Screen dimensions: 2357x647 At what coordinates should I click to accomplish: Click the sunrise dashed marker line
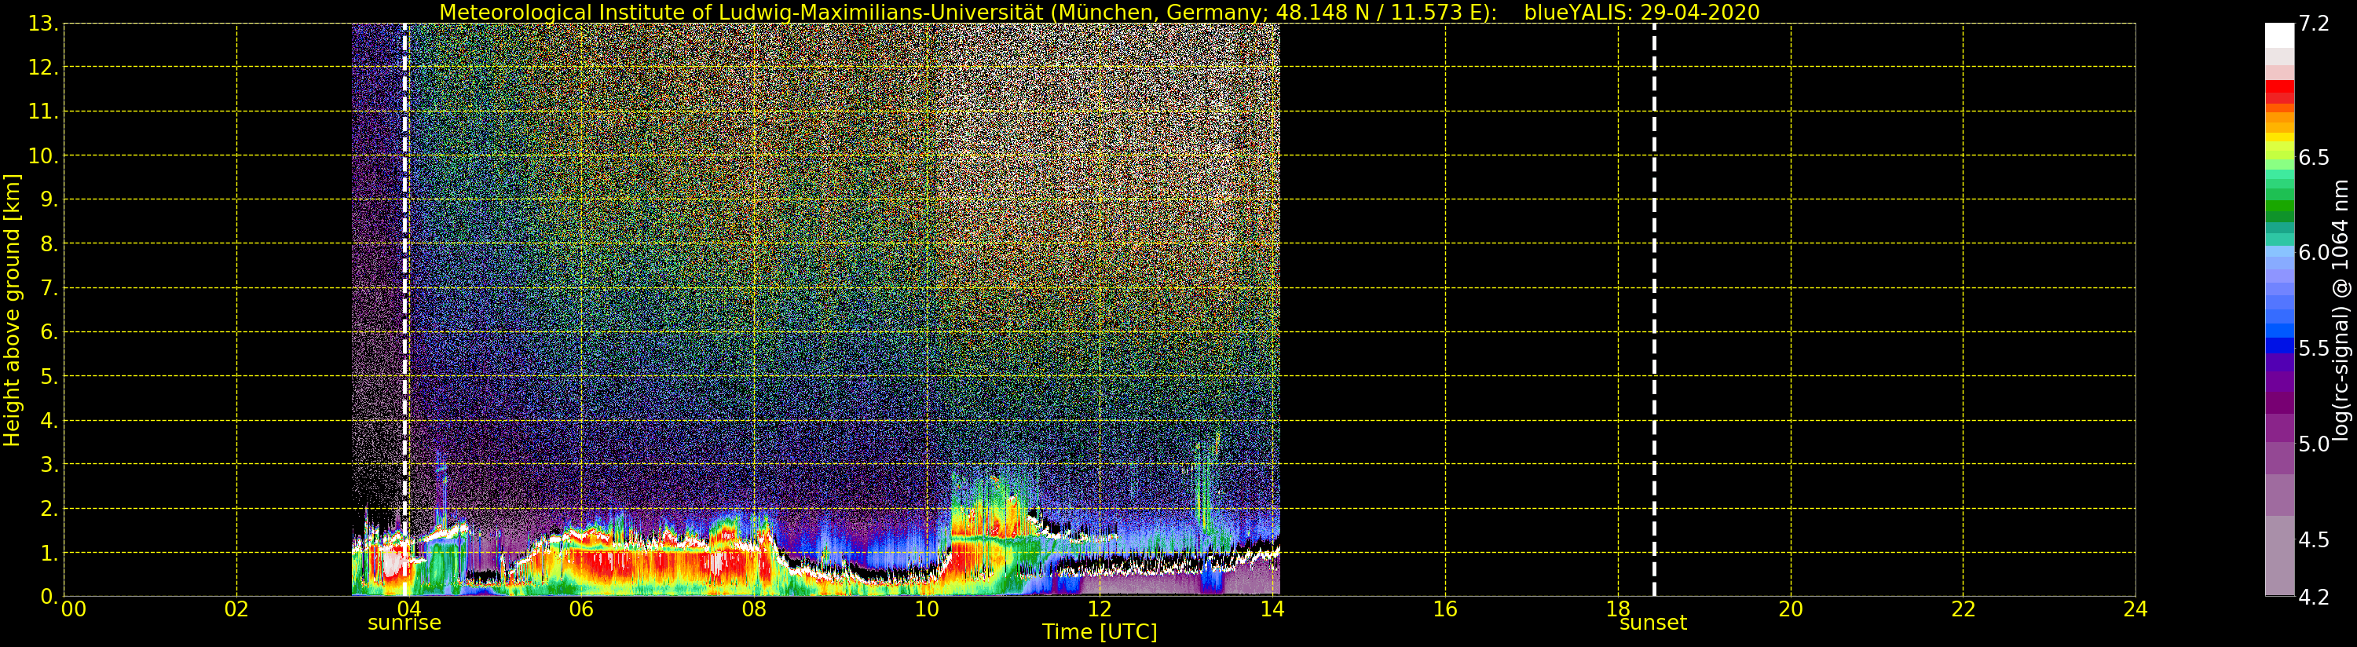tap(405, 309)
